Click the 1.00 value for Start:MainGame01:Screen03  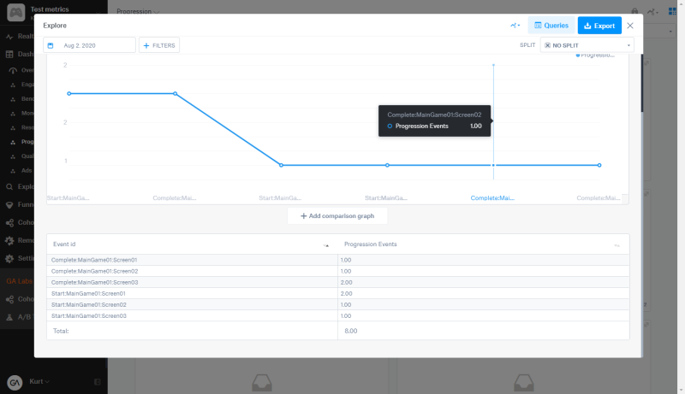pos(346,316)
